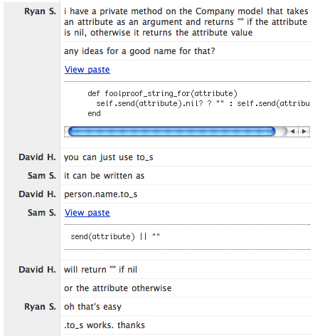320x336 pixels.
Task: Open Ryan S.'s View paste link
Action: click(x=87, y=70)
